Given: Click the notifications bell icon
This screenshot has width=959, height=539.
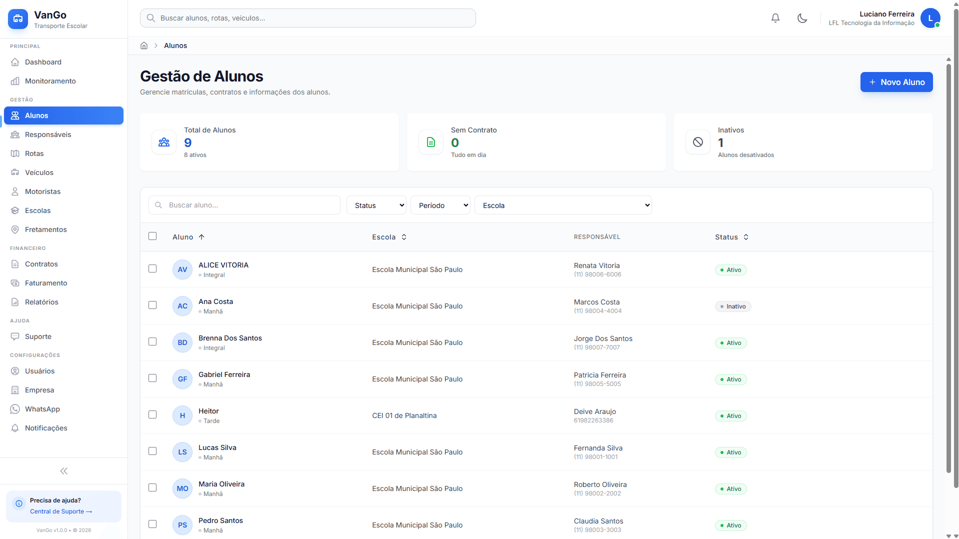Looking at the screenshot, I should pyautogui.click(x=775, y=18).
